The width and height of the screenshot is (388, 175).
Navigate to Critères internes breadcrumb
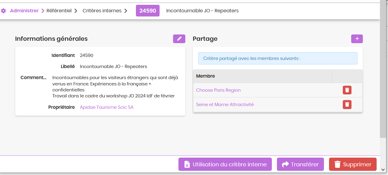(102, 11)
